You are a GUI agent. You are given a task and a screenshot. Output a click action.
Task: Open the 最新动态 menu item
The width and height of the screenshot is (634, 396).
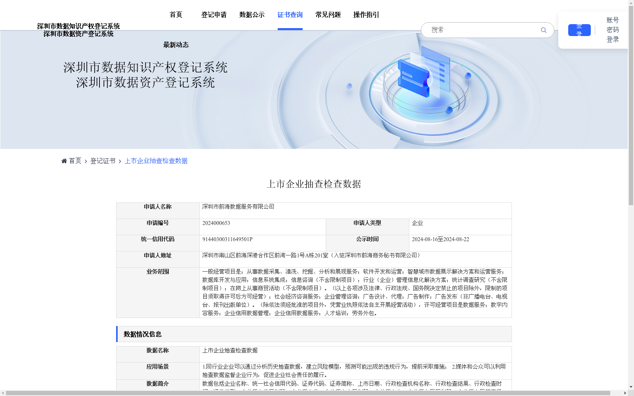176,45
